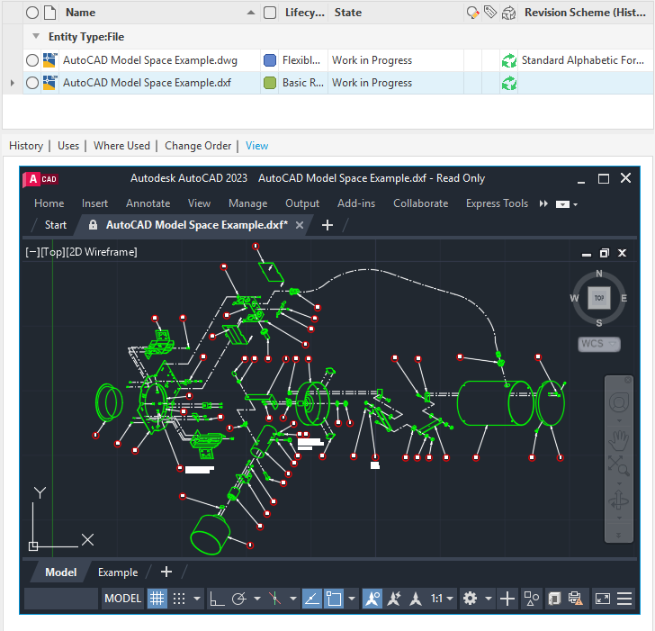
Task: Toggle clean screen icon
Action: pyautogui.click(x=603, y=599)
